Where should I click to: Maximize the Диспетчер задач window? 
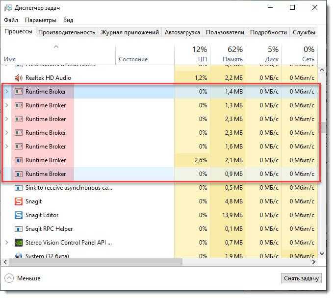(x=292, y=7)
